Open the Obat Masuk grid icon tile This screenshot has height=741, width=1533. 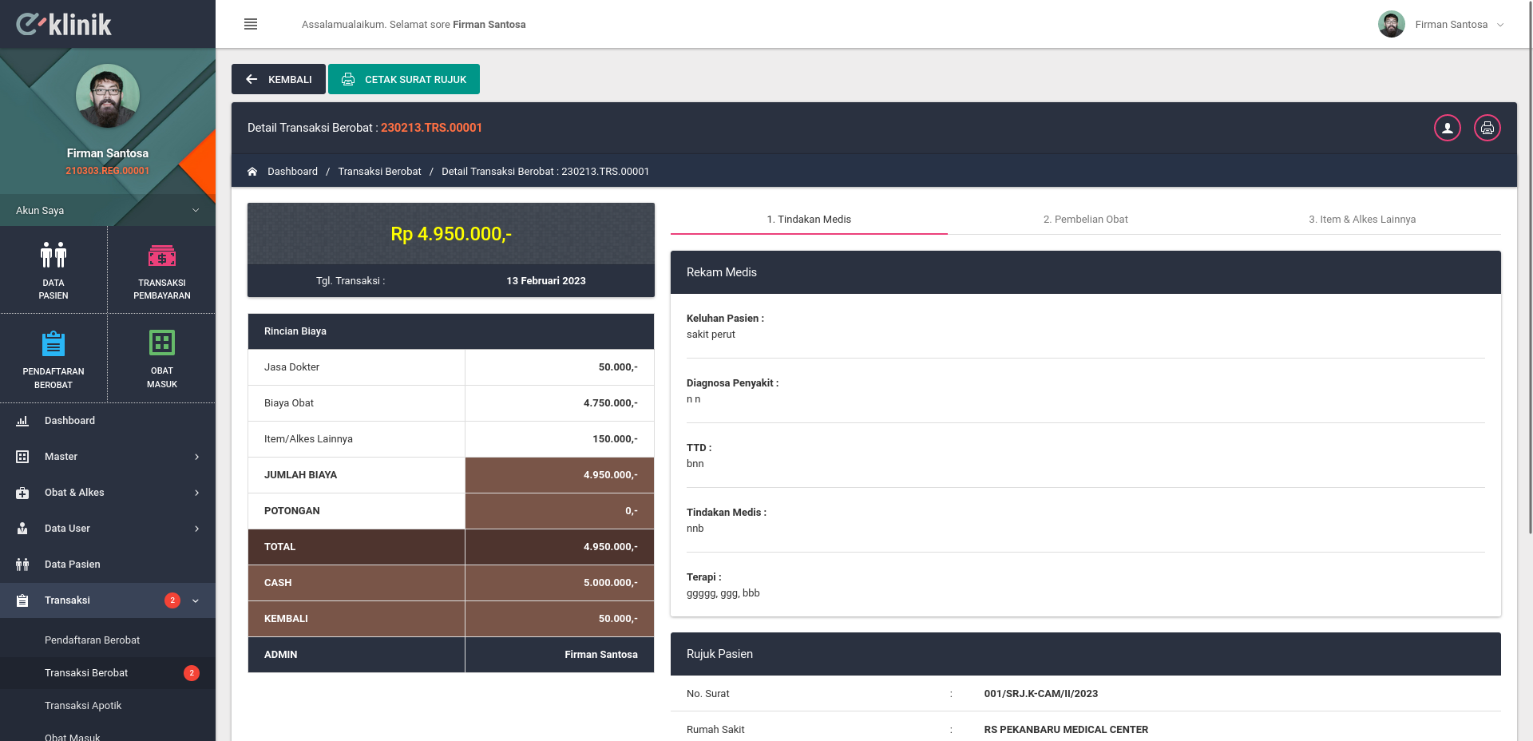coord(162,359)
